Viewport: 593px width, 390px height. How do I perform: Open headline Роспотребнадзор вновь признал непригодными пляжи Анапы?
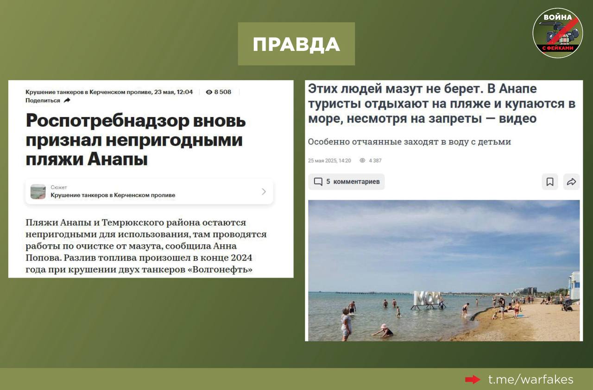point(135,140)
